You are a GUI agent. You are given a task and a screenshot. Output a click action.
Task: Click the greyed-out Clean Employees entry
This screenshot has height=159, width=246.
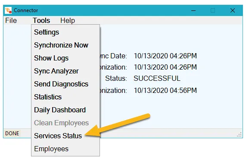(x=65, y=123)
